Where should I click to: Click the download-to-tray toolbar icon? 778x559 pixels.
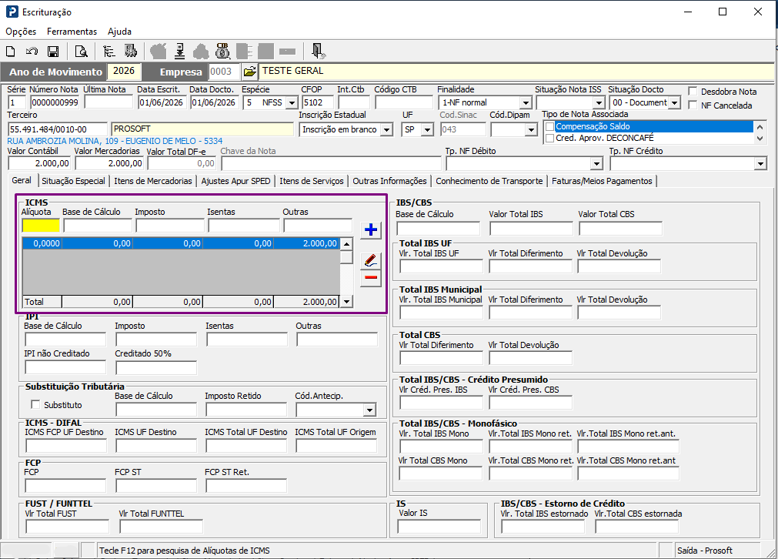click(180, 51)
